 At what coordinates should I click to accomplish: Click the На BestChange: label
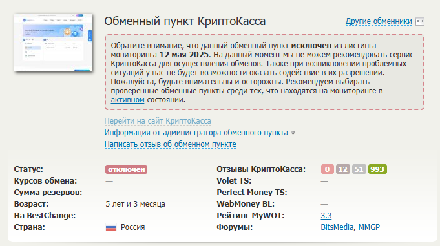[x=45, y=216]
